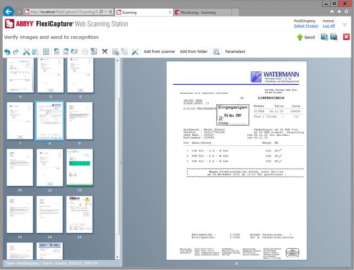Image resolution: width=354 pixels, height=270 pixels.
Task: Delete selected page with X icon
Action: tap(104, 52)
